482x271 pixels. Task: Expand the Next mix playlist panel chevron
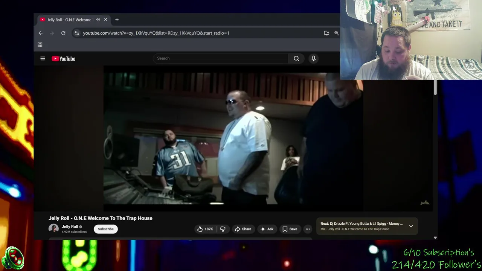[x=411, y=226]
